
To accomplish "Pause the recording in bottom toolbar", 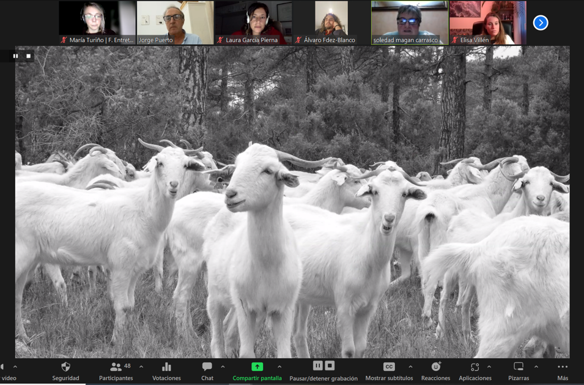I will (x=318, y=365).
